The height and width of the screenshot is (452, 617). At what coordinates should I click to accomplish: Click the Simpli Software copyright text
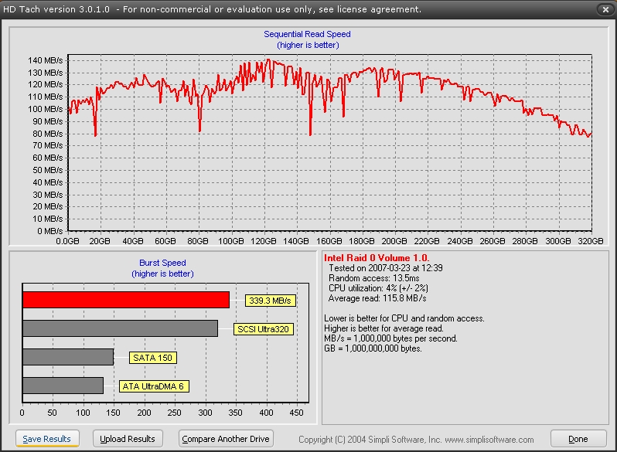[x=416, y=440]
